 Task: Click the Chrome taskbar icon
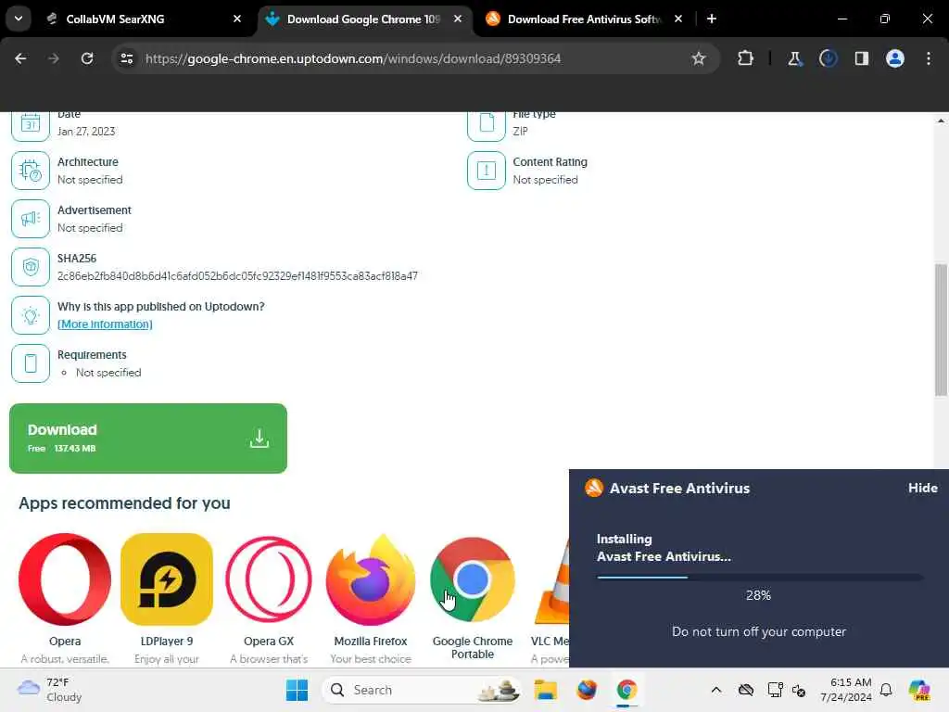[626, 690]
